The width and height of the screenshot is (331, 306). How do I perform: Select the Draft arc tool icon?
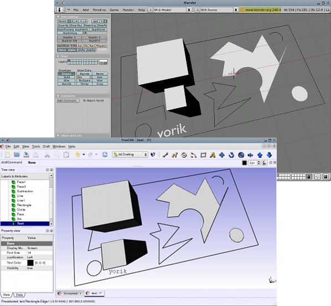(194, 155)
